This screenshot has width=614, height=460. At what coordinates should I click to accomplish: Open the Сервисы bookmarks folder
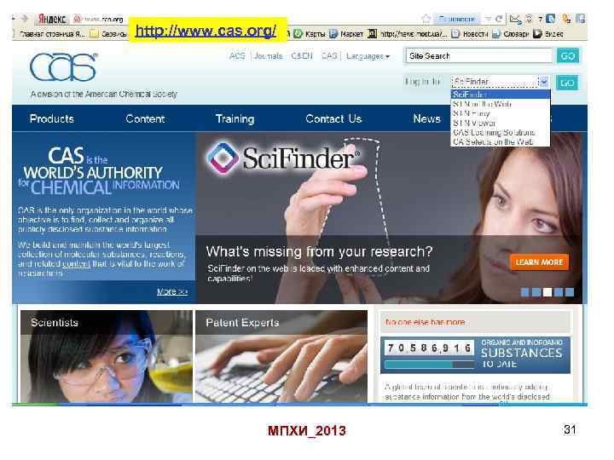[x=108, y=34]
